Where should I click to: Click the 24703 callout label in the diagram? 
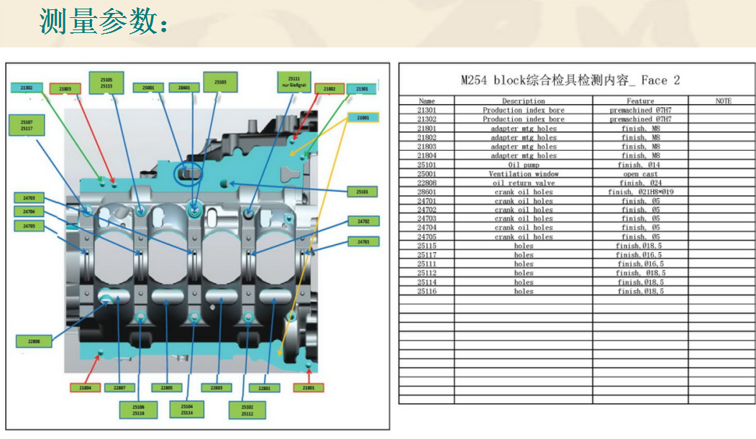tap(29, 198)
